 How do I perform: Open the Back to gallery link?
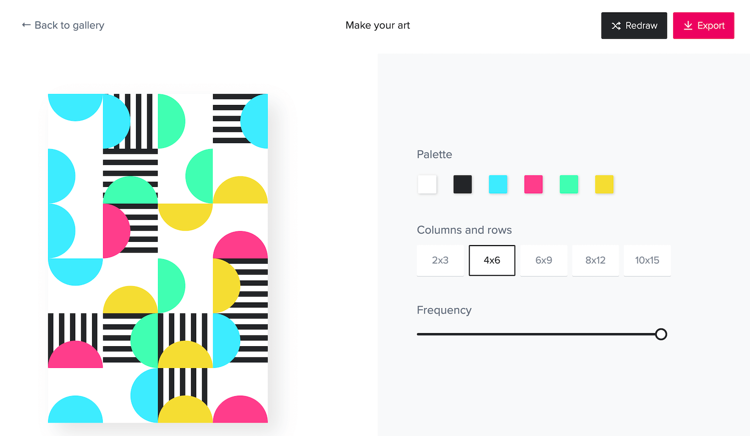[69, 25]
